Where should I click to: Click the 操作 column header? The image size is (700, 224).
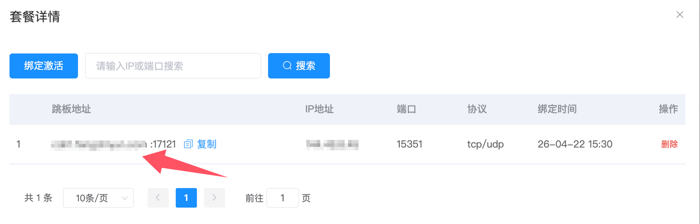[668, 109]
